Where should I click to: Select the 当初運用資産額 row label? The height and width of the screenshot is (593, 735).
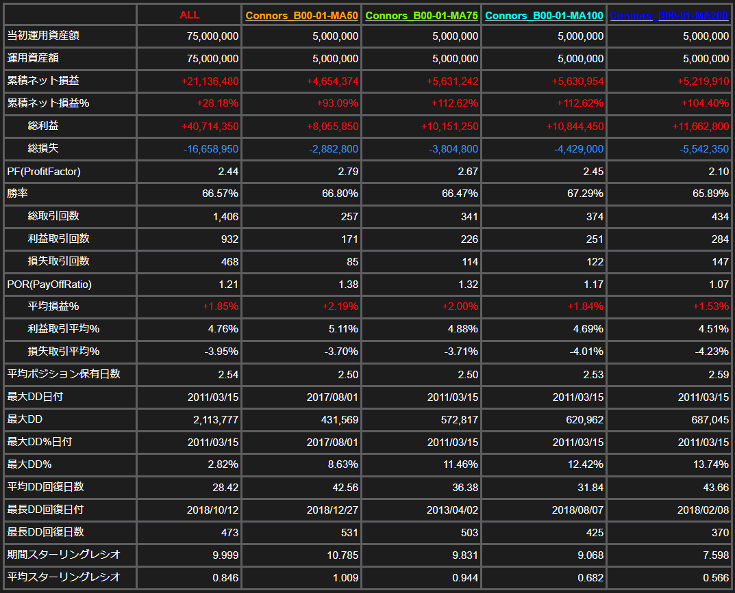43,36
